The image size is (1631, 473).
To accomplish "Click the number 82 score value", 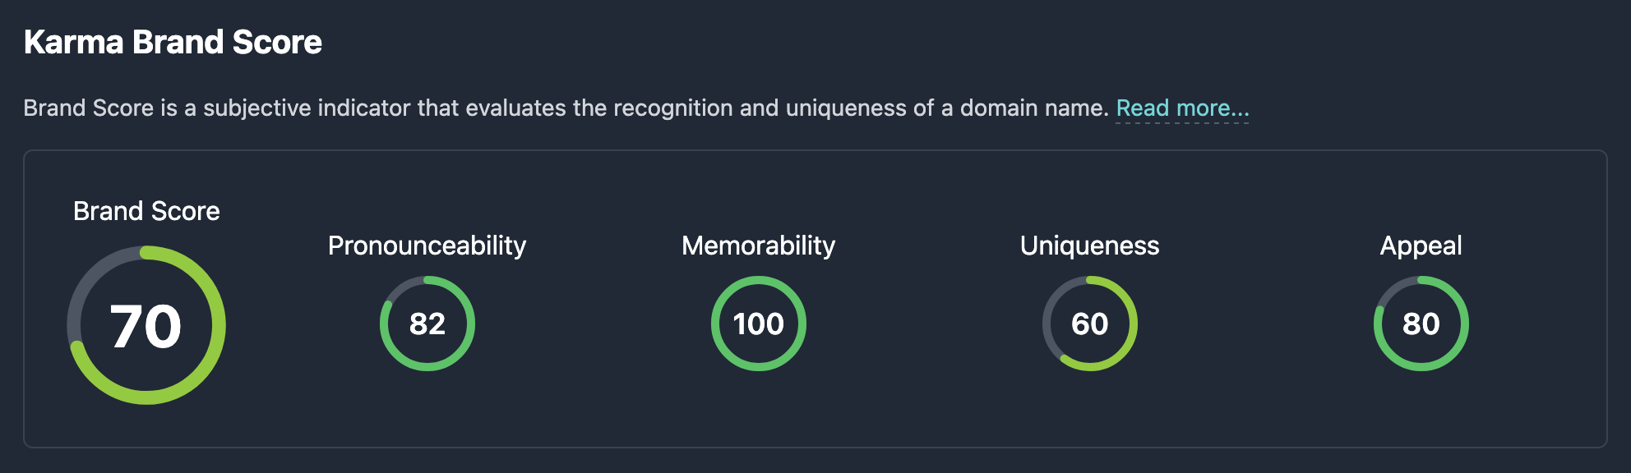I will click(x=427, y=324).
